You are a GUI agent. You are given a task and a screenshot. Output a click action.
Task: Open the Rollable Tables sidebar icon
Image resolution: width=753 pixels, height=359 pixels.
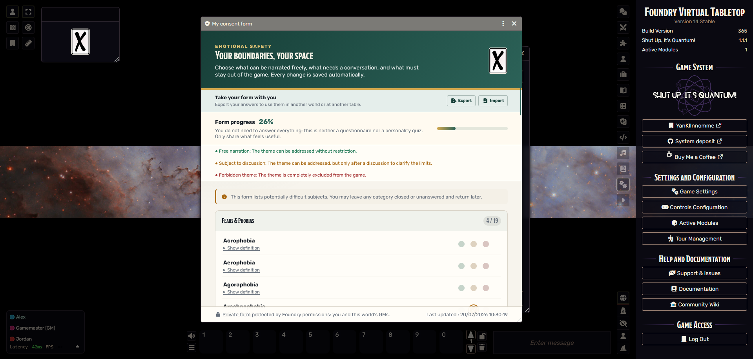pos(623,106)
